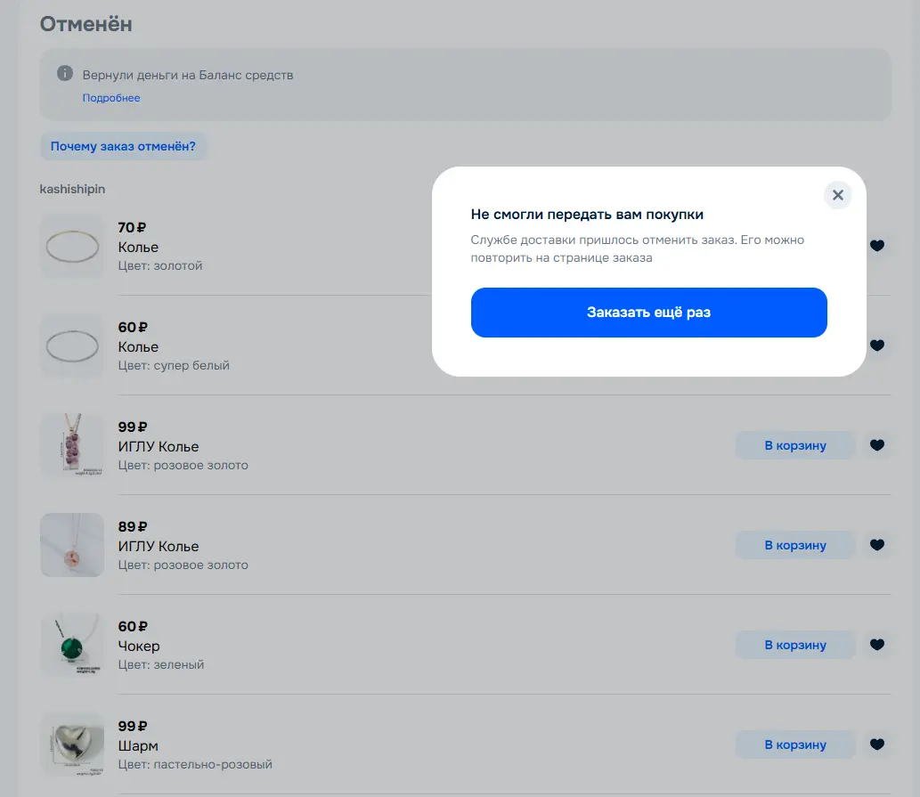
Task: Click the 'Чокер' product name
Action: [x=138, y=646]
